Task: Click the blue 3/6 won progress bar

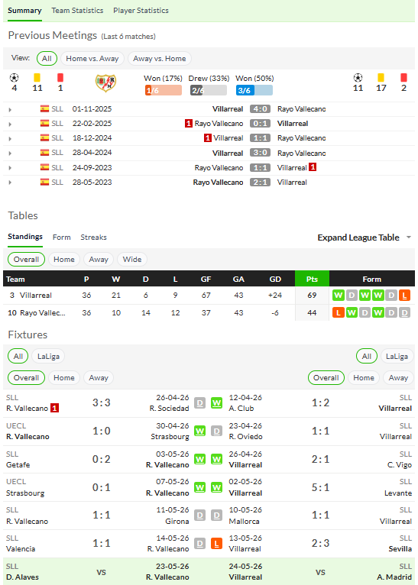Action: (x=254, y=90)
